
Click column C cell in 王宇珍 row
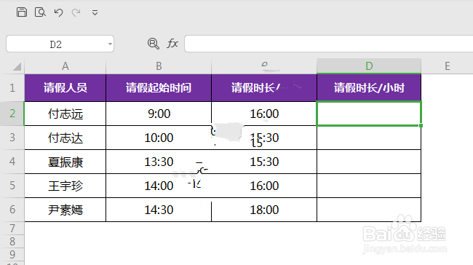pyautogui.click(x=264, y=186)
